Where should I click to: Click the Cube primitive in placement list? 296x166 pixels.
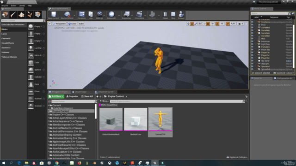(x=36, y=63)
